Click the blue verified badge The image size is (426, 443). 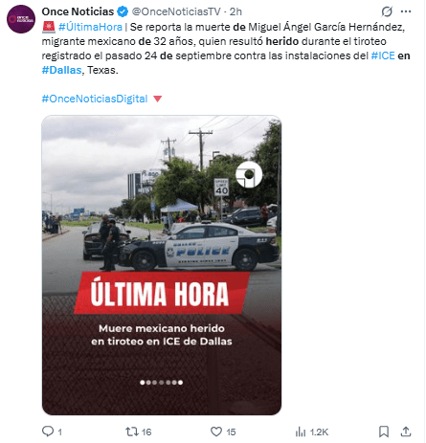pos(123,11)
